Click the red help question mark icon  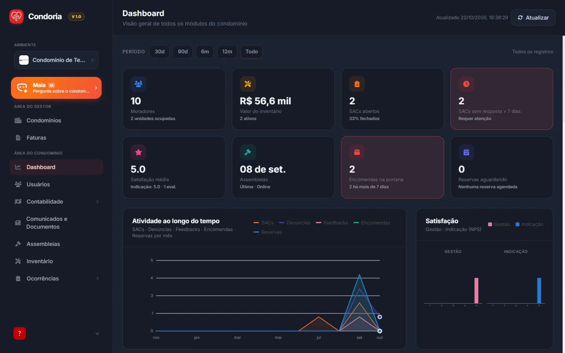20,333
